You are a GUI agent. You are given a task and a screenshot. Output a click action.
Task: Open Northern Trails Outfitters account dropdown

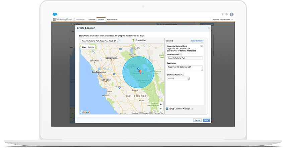(223, 19)
